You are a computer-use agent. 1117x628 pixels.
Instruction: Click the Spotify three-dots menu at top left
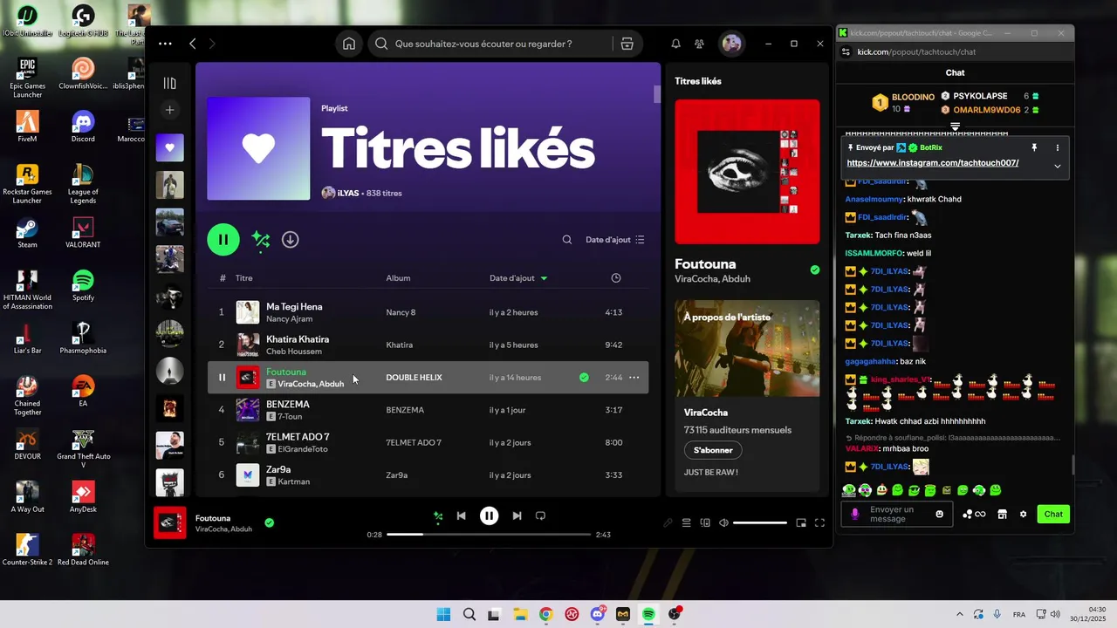[x=165, y=44]
